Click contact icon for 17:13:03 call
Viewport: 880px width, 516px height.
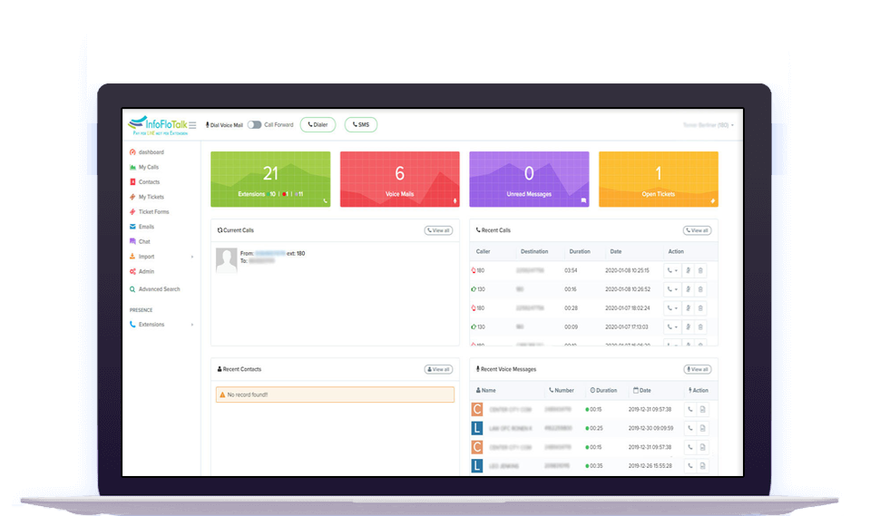(x=688, y=327)
